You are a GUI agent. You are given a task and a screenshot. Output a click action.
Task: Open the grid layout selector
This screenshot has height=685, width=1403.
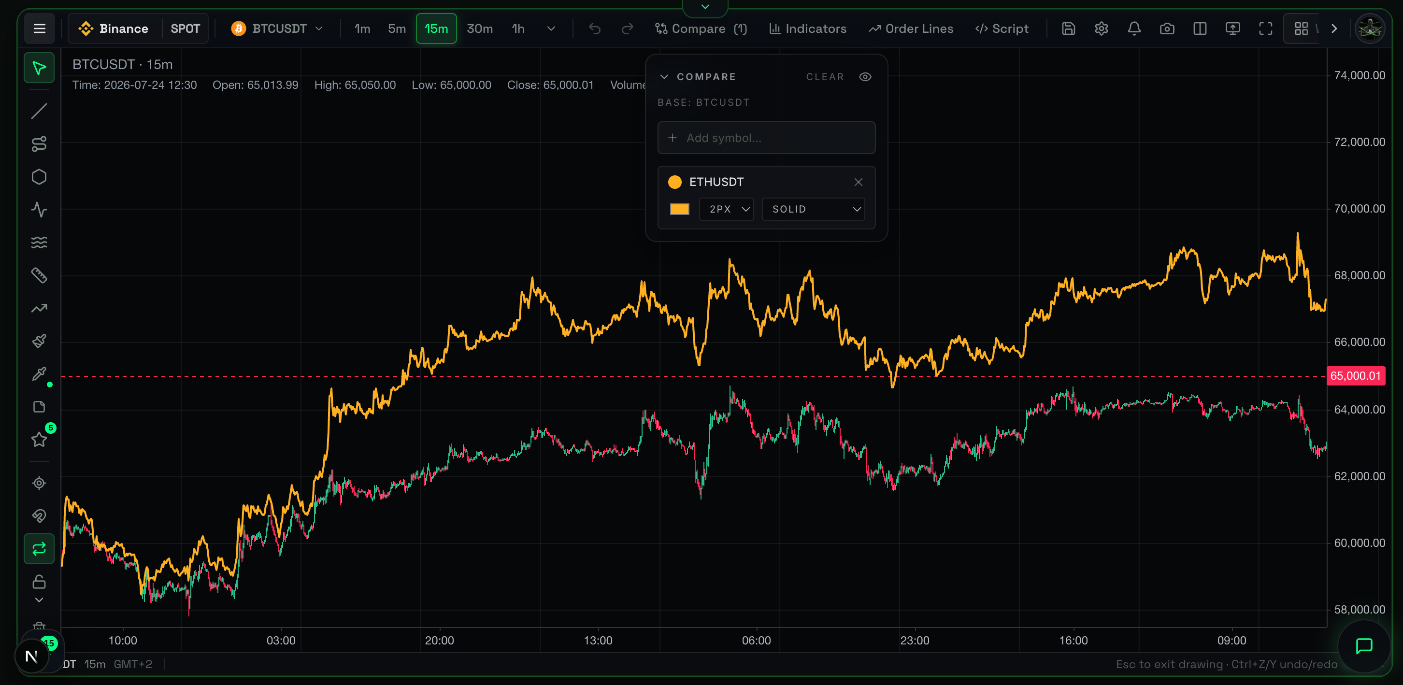click(x=1302, y=29)
